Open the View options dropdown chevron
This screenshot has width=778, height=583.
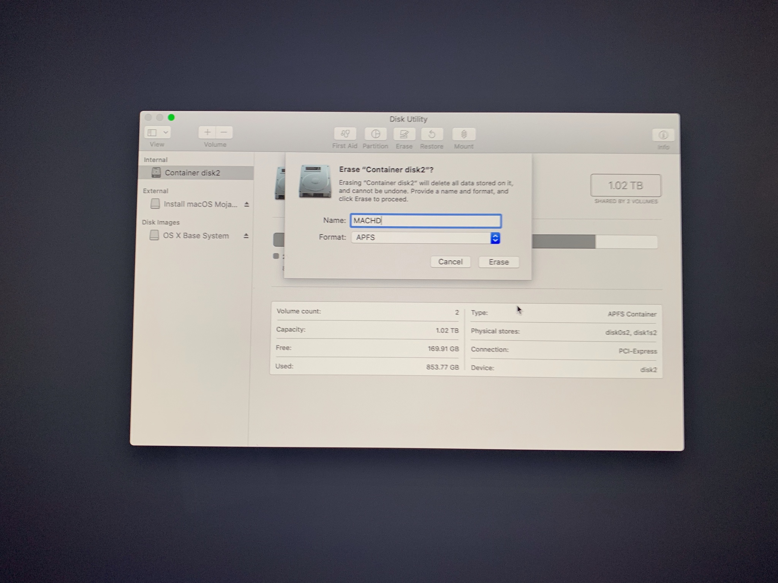pyautogui.click(x=166, y=132)
